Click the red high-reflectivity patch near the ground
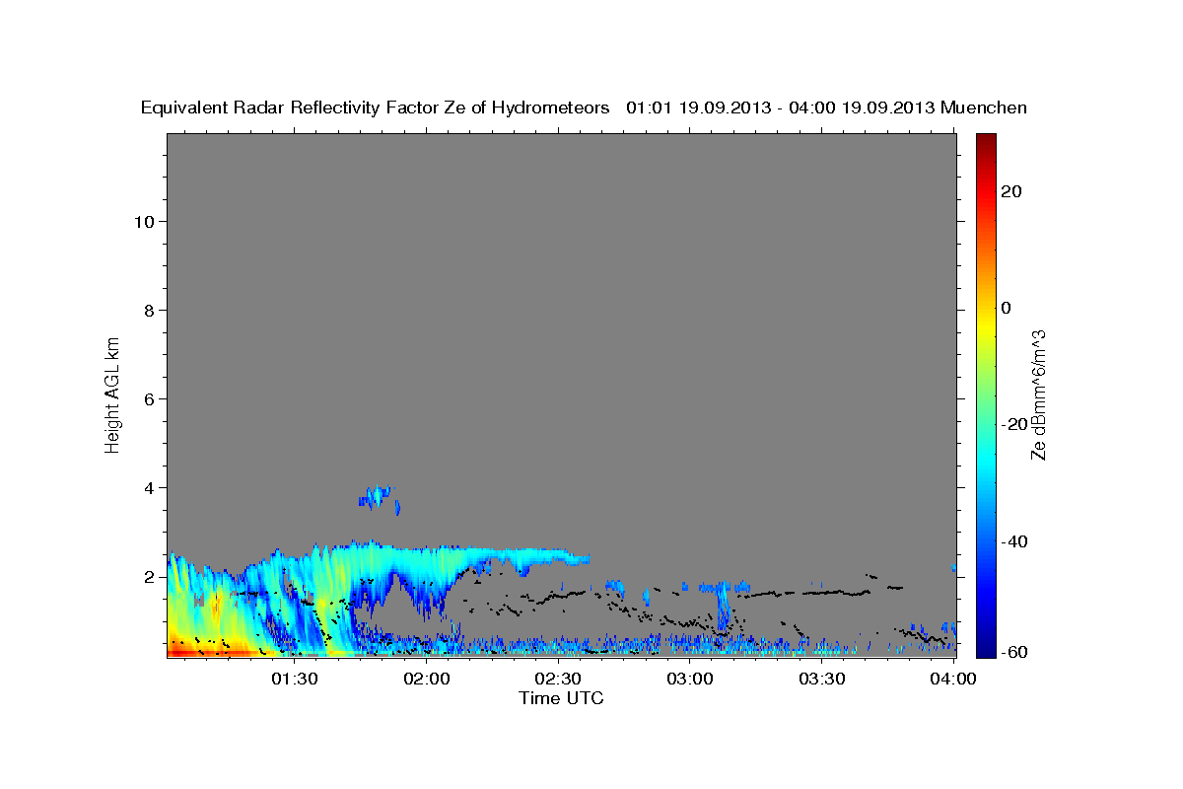This screenshot has height=789, width=1183. point(207,652)
